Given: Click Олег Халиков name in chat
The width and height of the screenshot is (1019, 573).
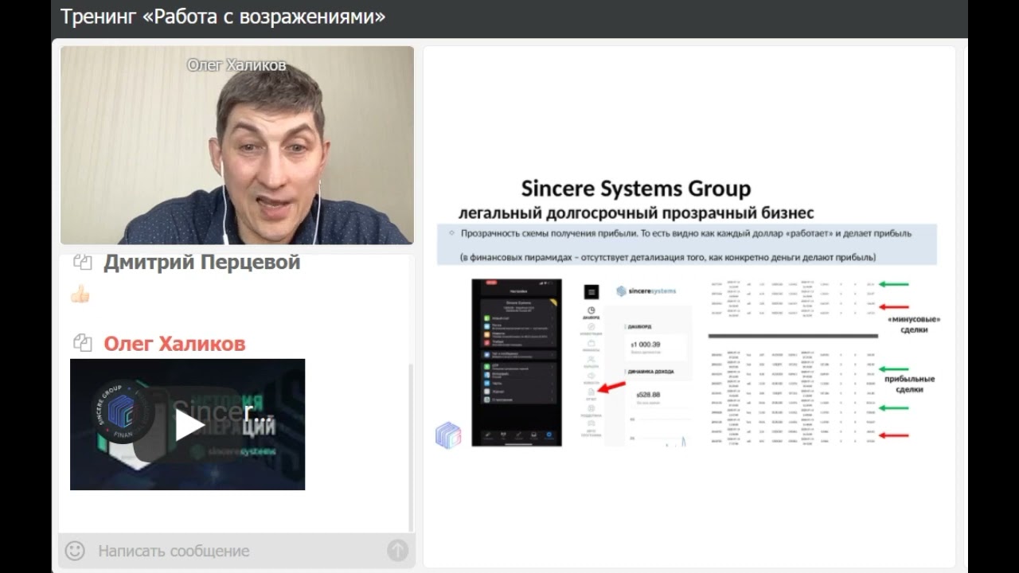Looking at the screenshot, I should 174,344.
